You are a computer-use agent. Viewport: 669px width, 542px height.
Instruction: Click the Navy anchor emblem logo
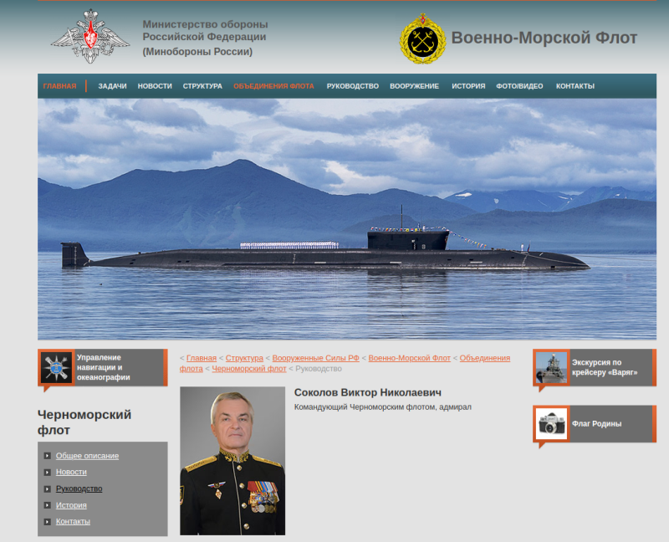[x=422, y=38]
